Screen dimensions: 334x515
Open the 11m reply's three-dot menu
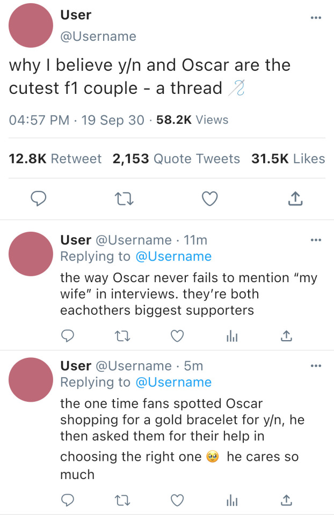pyautogui.click(x=316, y=240)
